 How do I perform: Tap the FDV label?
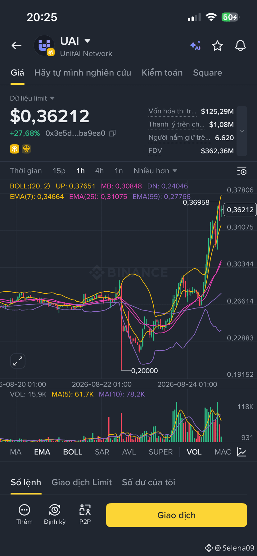click(x=155, y=150)
